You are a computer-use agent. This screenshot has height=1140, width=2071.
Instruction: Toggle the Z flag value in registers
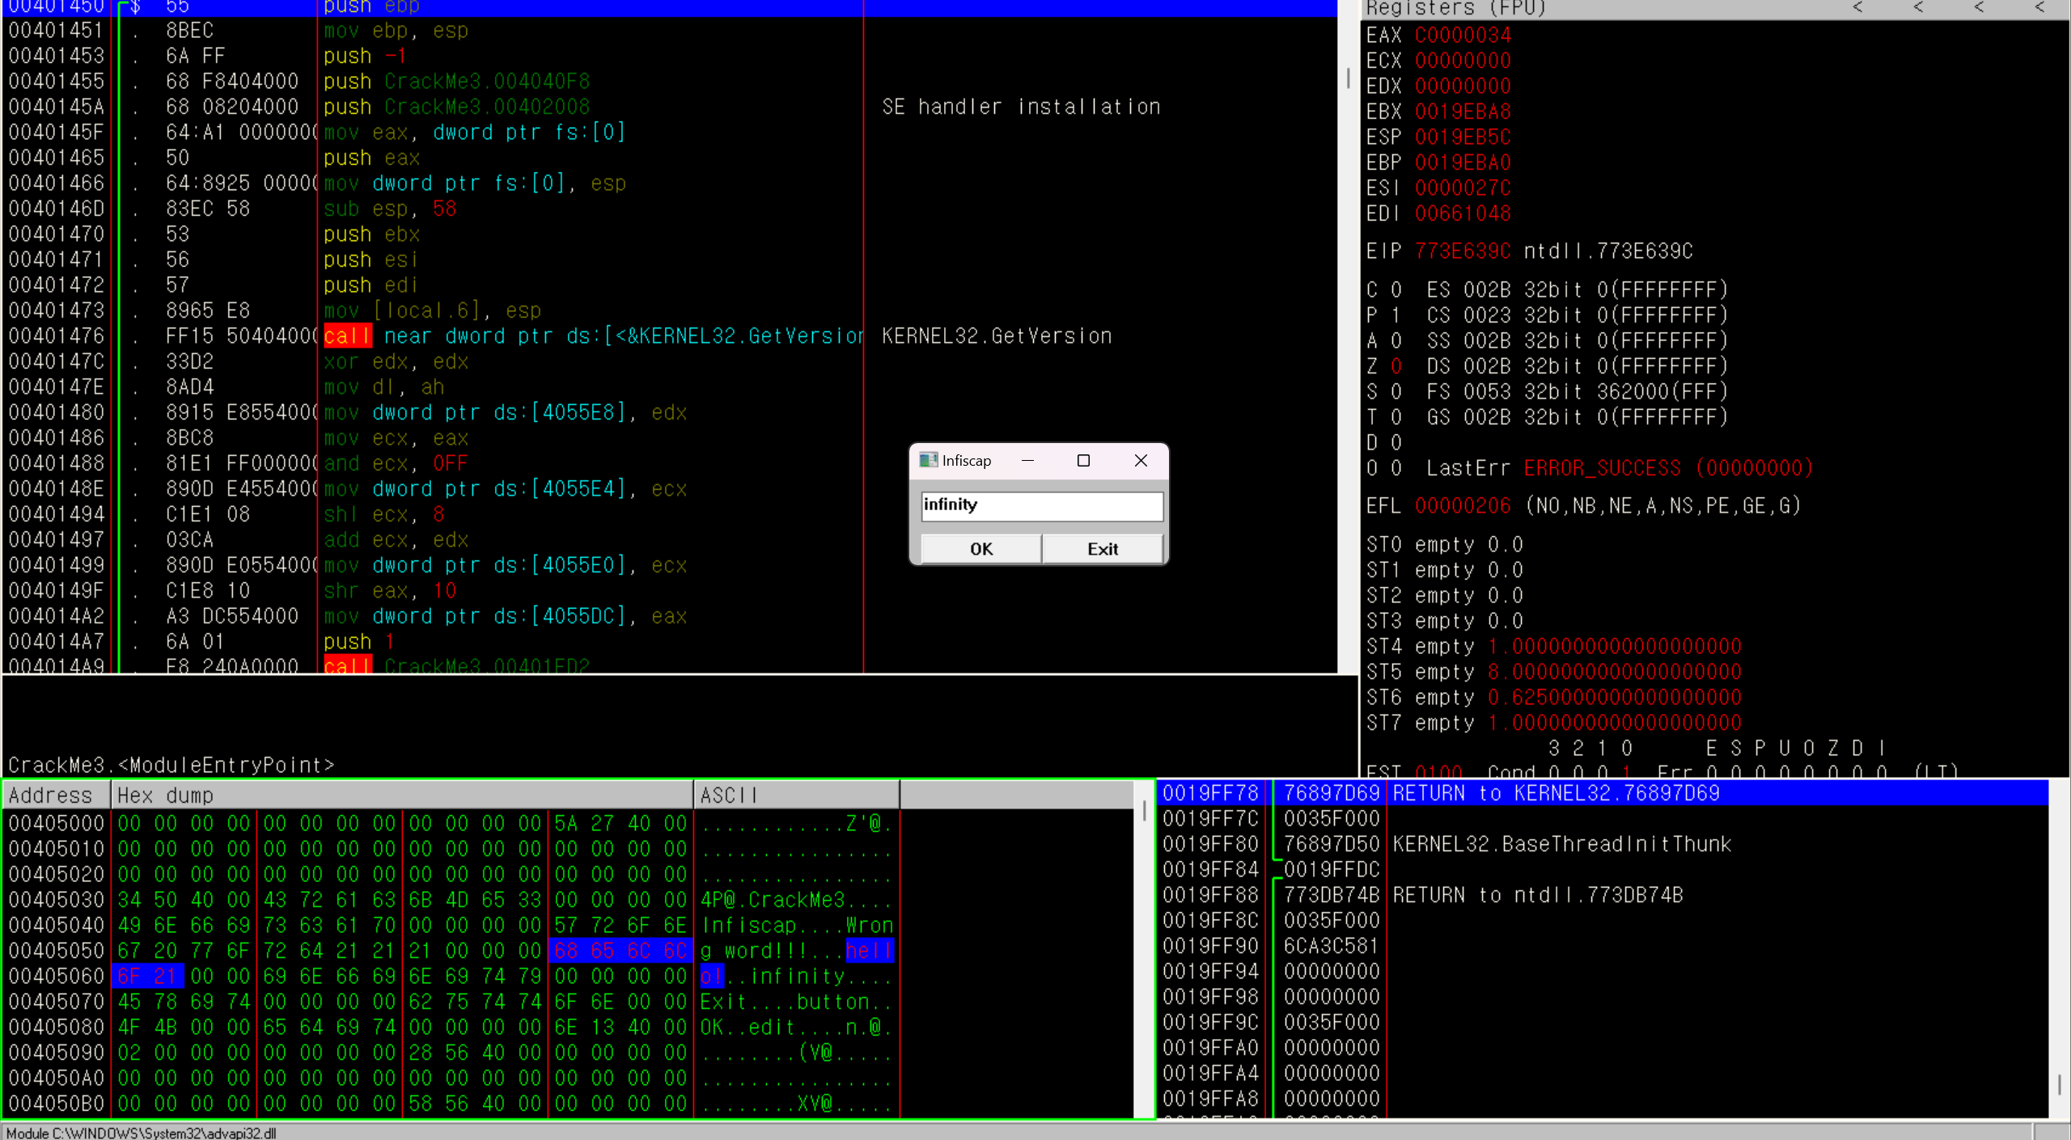pyautogui.click(x=1396, y=366)
